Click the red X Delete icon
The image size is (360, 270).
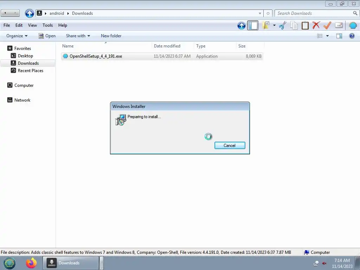[x=316, y=25]
